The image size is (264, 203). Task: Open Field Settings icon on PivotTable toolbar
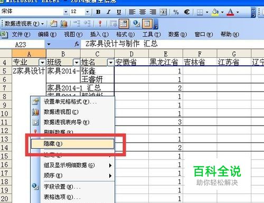point(136,24)
